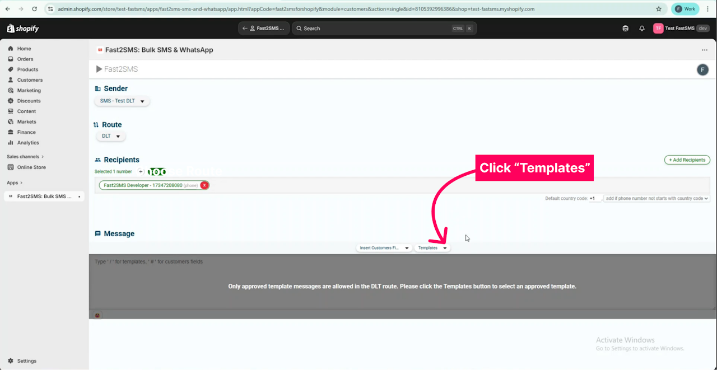Viewport: 717px width, 370px height.
Task: Open the Templates dropdown
Action: 432,248
